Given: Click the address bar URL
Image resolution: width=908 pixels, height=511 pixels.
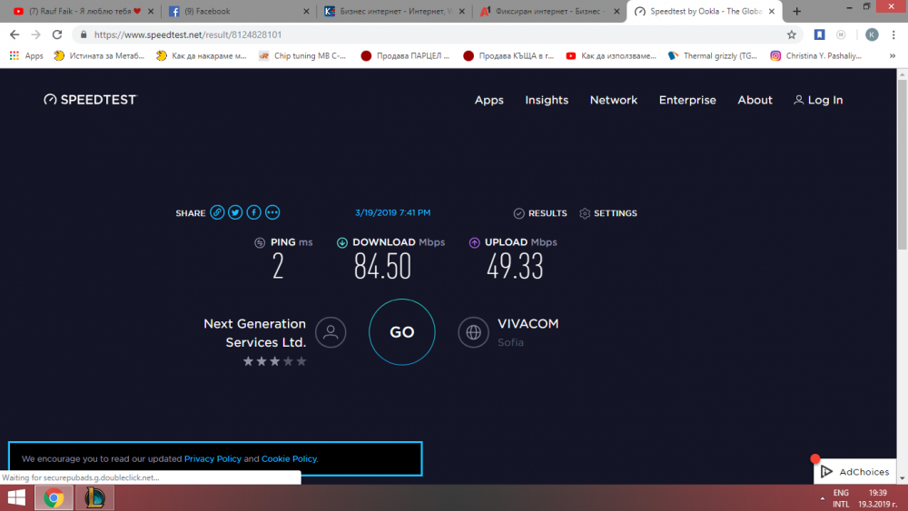Looking at the screenshot, I should coord(188,34).
